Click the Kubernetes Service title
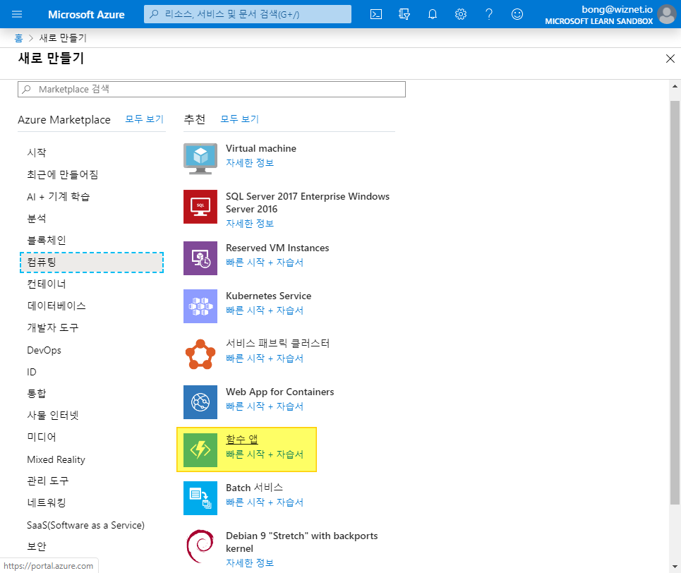Screen dimensions: 681x573 click(x=268, y=296)
